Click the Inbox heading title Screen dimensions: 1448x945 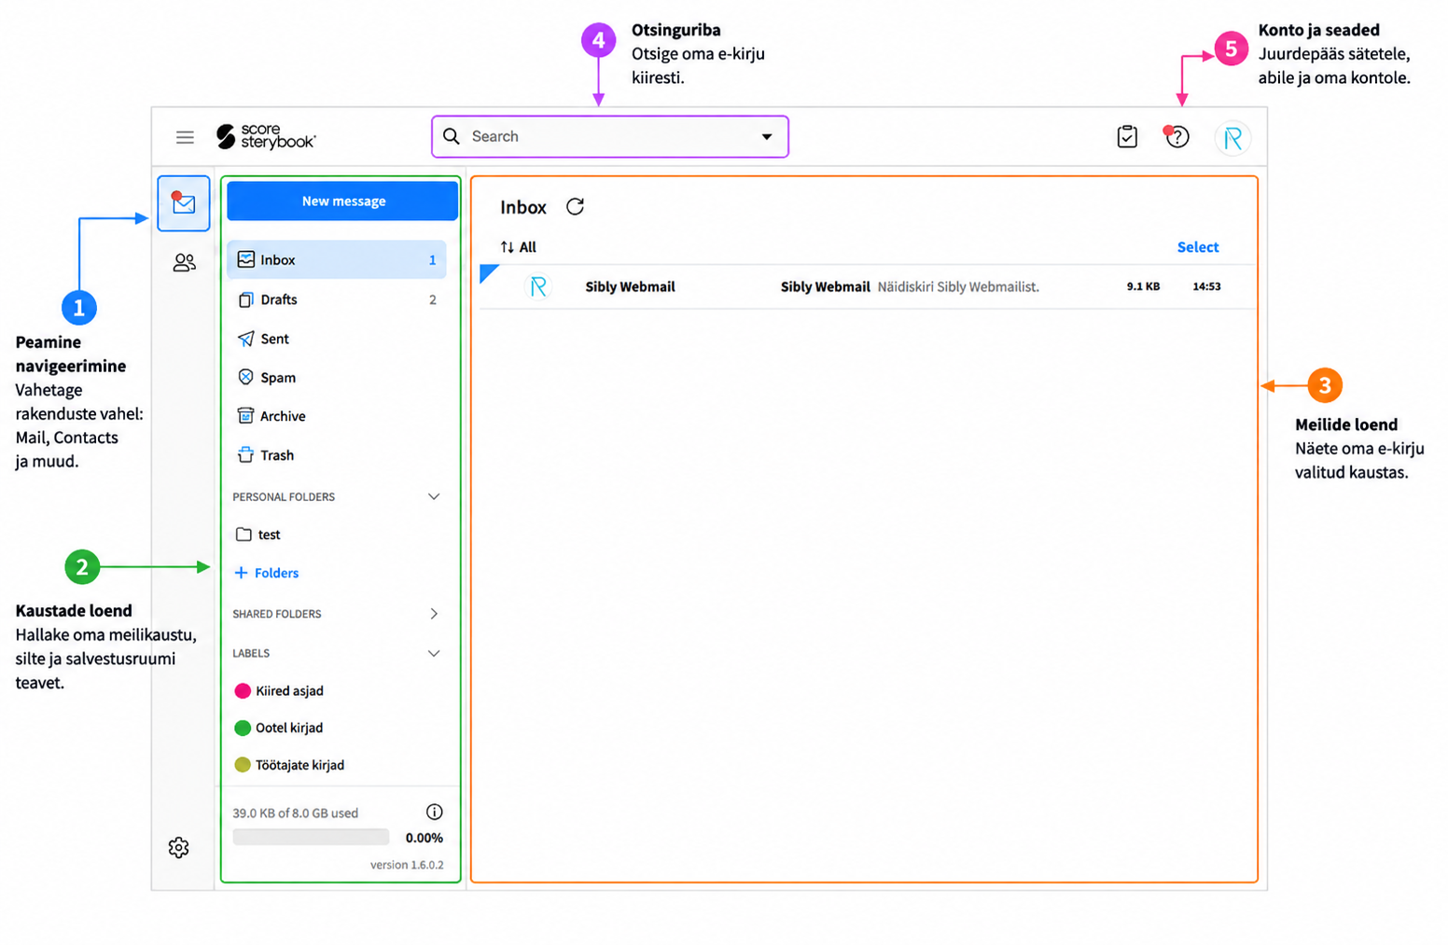(x=523, y=207)
